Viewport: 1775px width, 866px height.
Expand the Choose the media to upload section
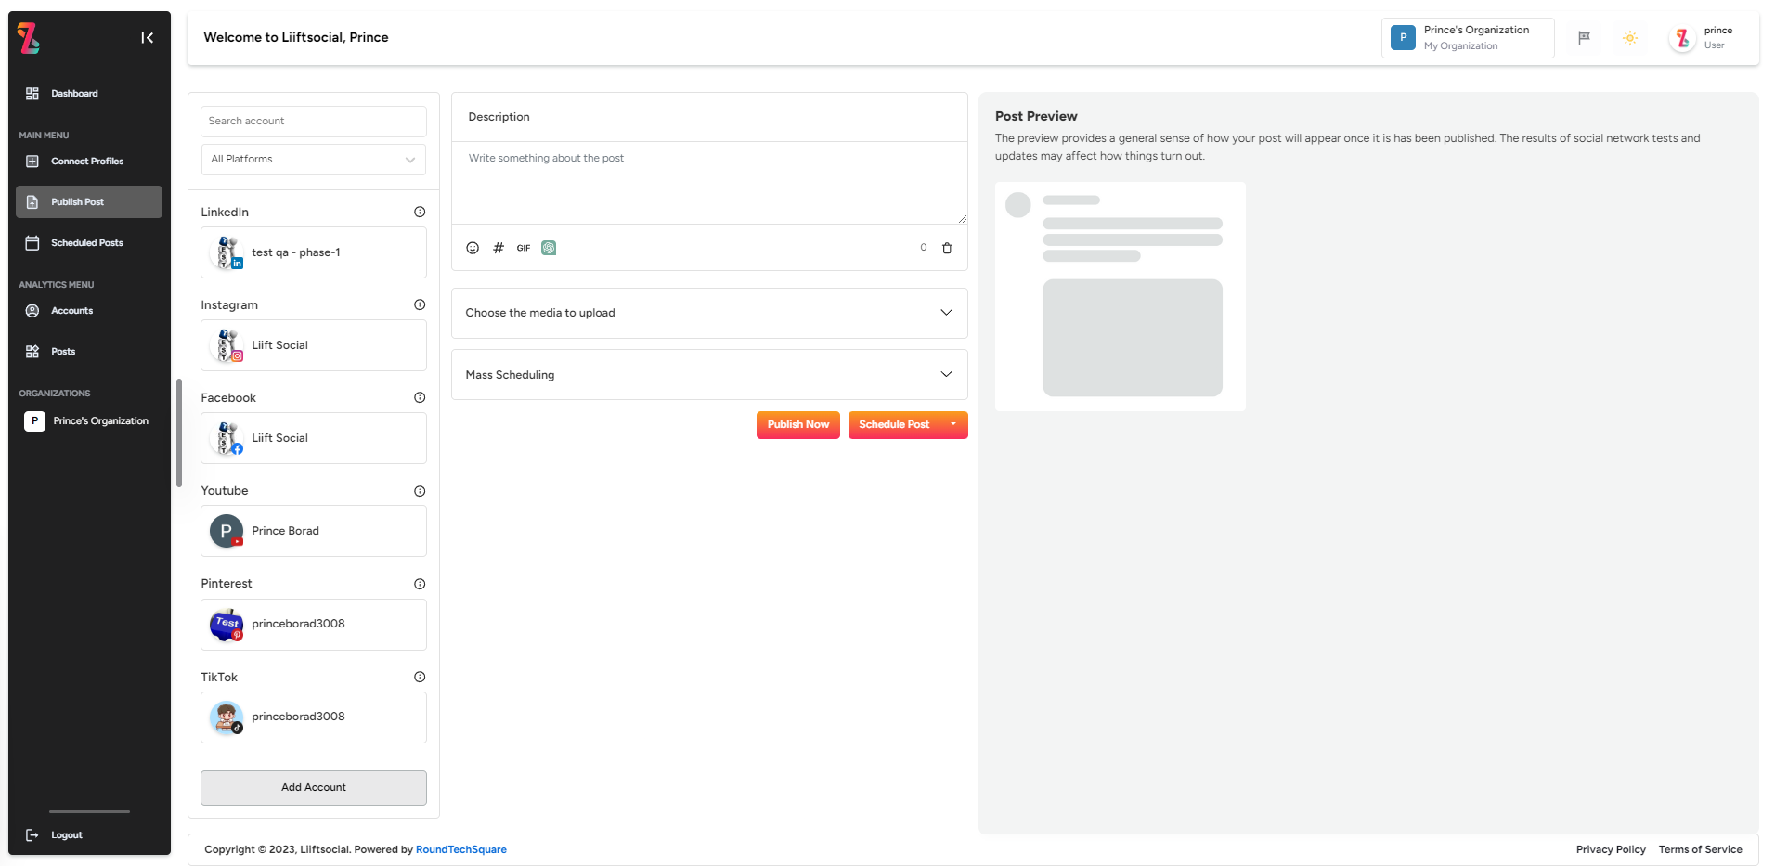708,313
